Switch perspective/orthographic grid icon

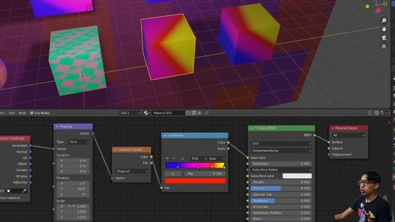[x=384, y=47]
